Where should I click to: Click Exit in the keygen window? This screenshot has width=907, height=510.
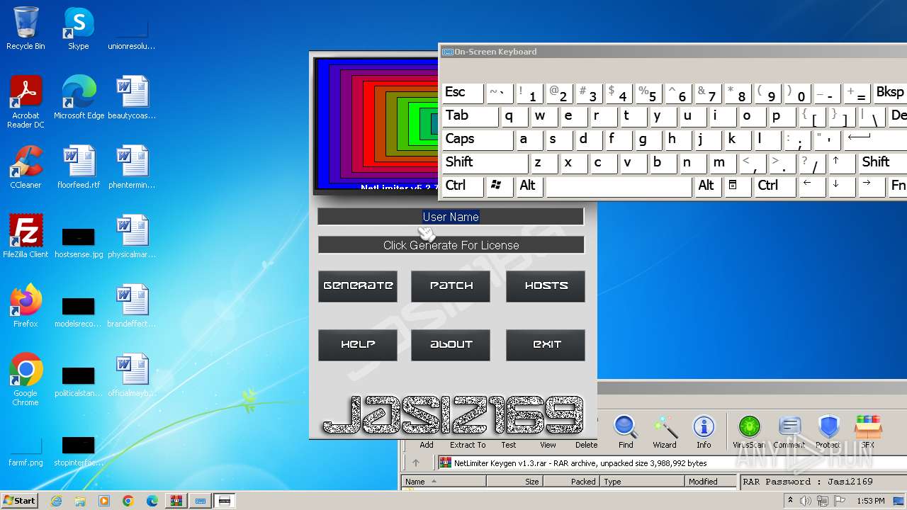pos(546,345)
